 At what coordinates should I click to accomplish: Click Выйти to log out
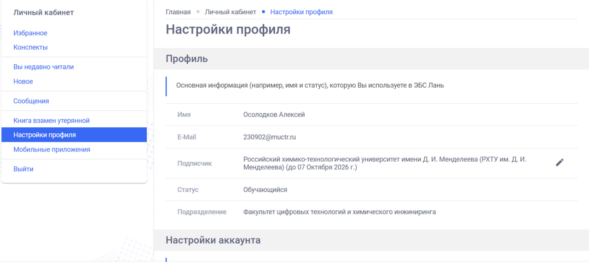pos(23,169)
